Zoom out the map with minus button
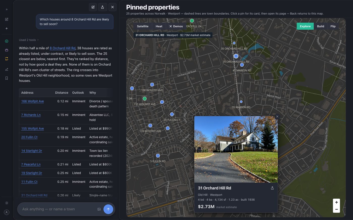This screenshot has width=353, height=220. [x=336, y=209]
